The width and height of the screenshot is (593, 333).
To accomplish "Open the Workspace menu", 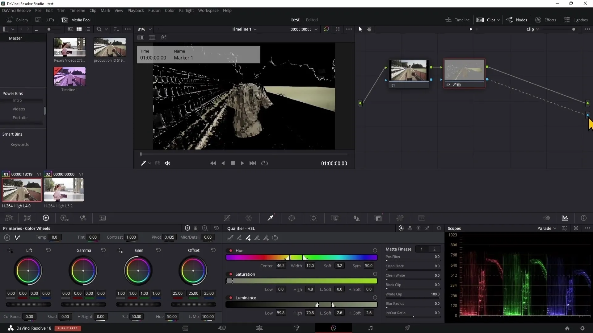I will point(208,10).
